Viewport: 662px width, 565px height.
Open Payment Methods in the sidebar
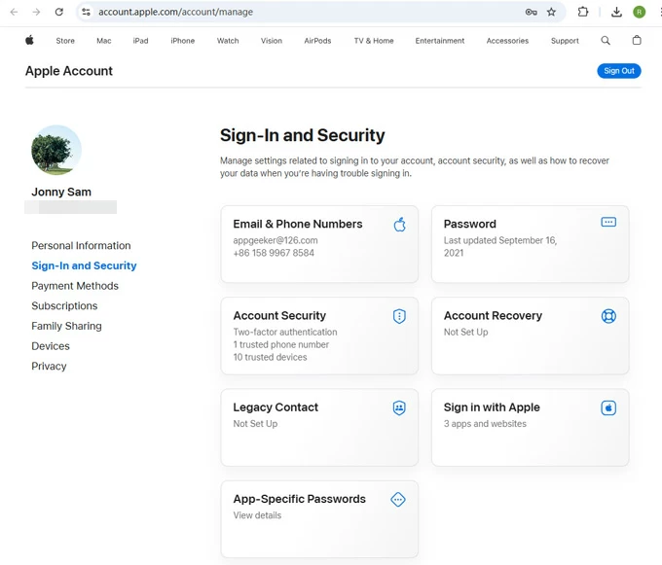click(x=75, y=286)
